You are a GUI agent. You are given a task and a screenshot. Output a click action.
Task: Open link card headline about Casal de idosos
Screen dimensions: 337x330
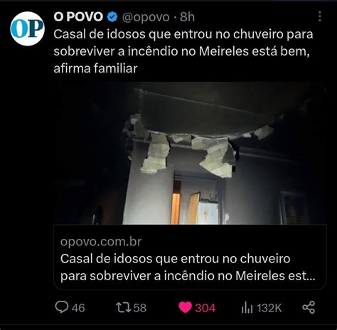click(x=188, y=267)
